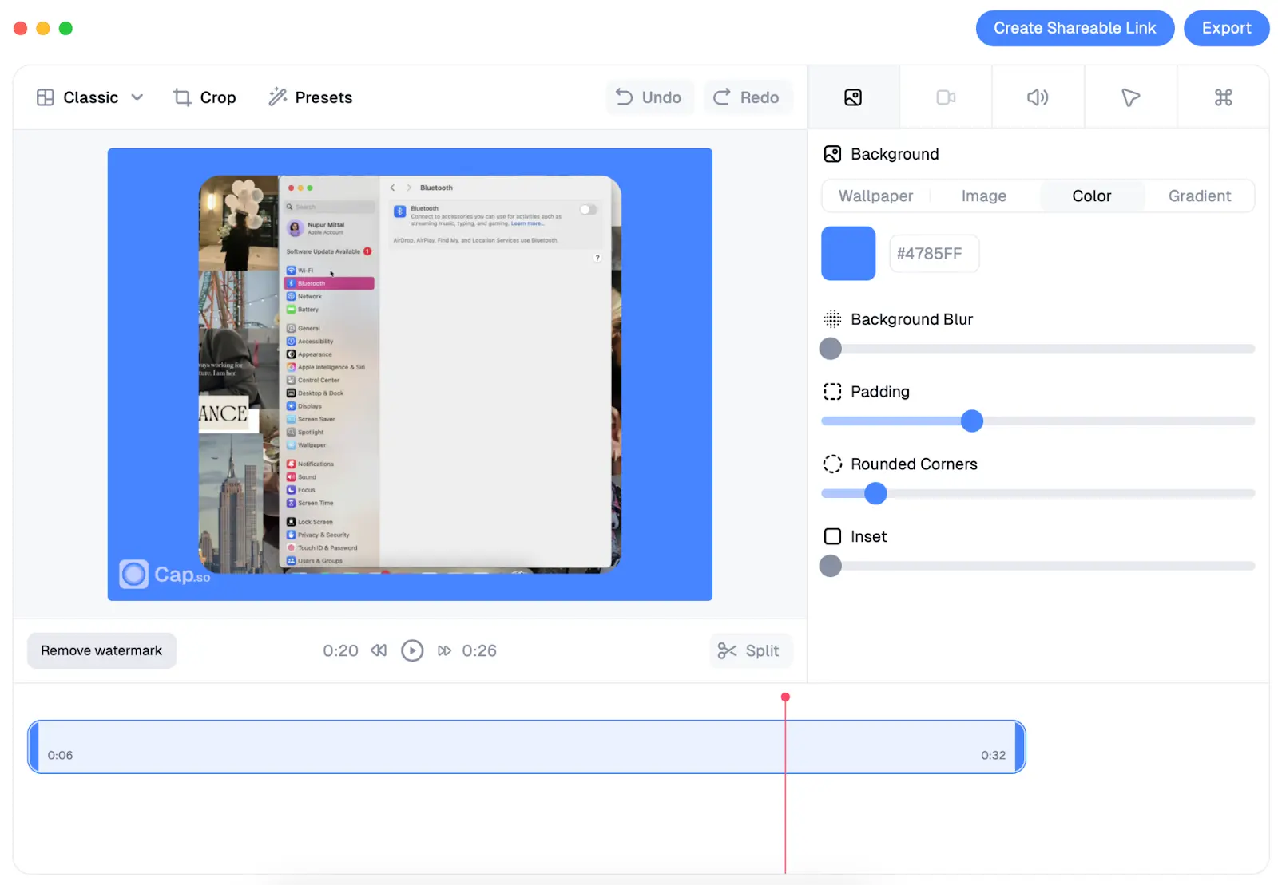This screenshot has height=885, width=1278.
Task: Expand the Classic layout dropdown chevron
Action: 137,97
